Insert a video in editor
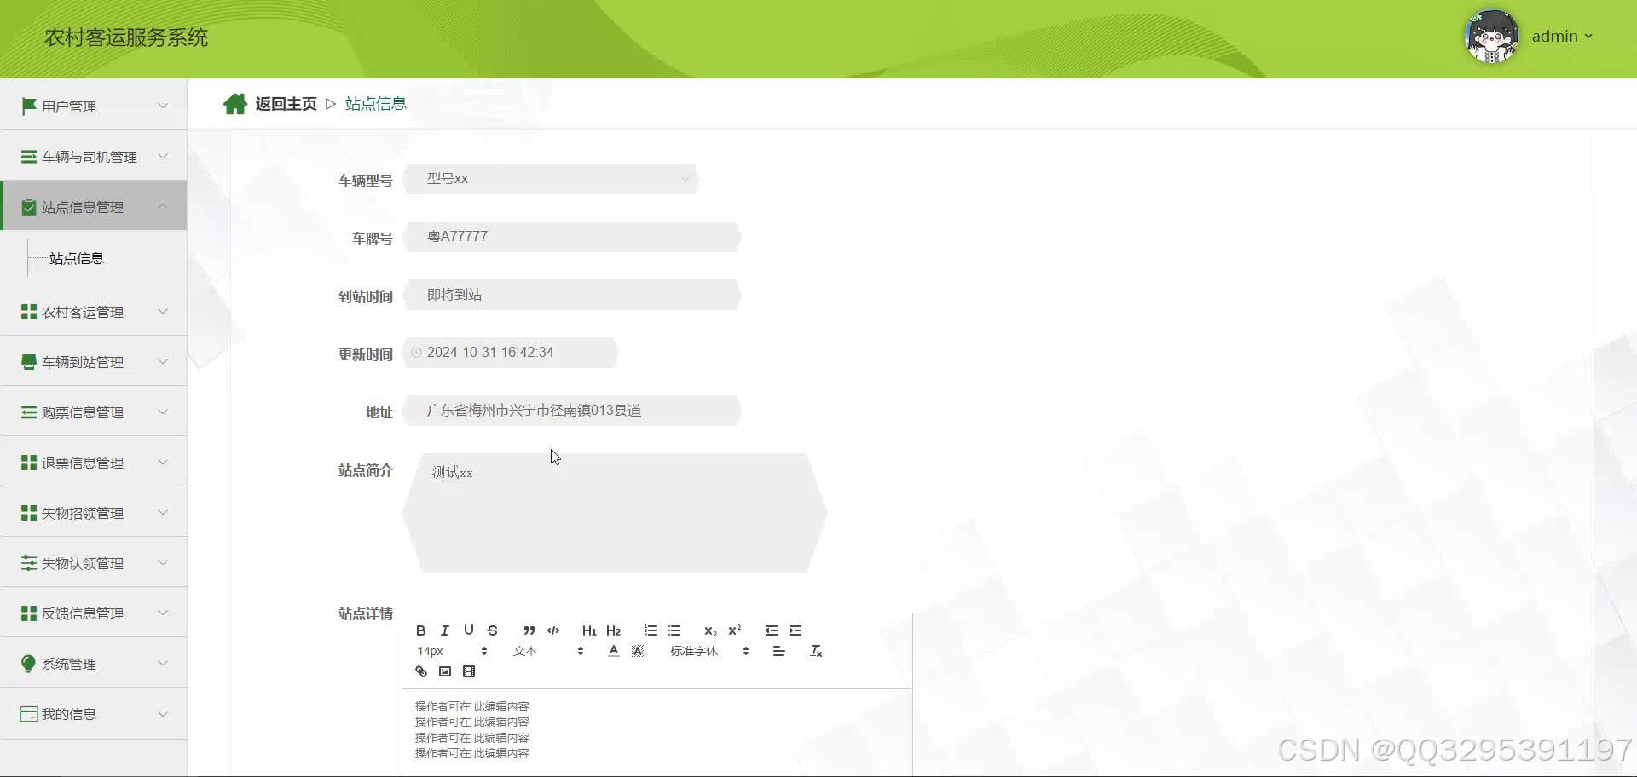Viewport: 1637px width, 777px height. point(468,671)
